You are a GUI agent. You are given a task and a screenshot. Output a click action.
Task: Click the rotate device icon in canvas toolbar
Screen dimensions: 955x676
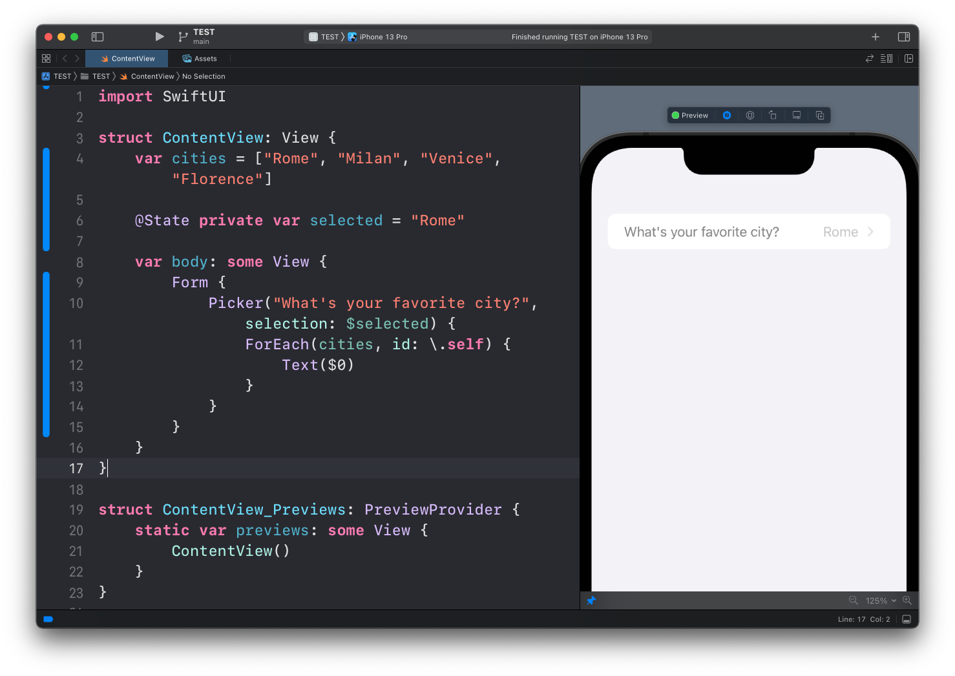773,115
